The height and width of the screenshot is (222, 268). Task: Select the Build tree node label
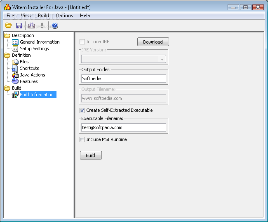pos(16,88)
